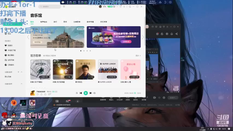The image size is (233, 131).
Task: Select the 精选 tab
Action: pyautogui.click(x=32, y=22)
